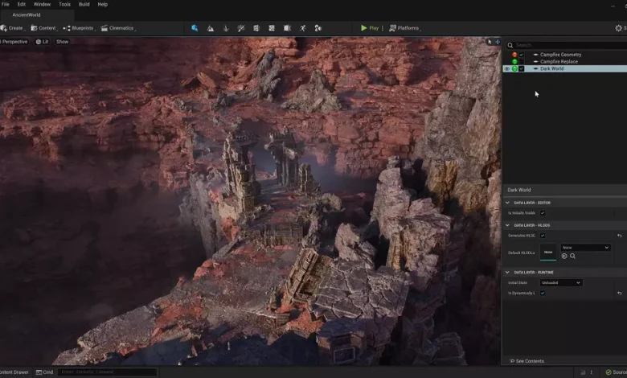Open the Tools menu
627x378 pixels.
(x=64, y=4)
